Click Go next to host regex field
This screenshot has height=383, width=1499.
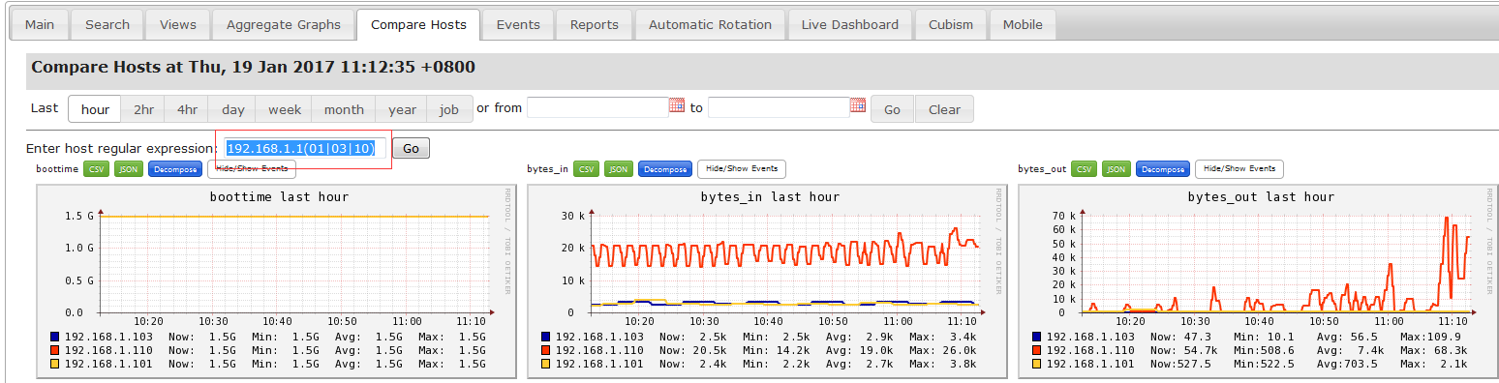[x=411, y=149]
